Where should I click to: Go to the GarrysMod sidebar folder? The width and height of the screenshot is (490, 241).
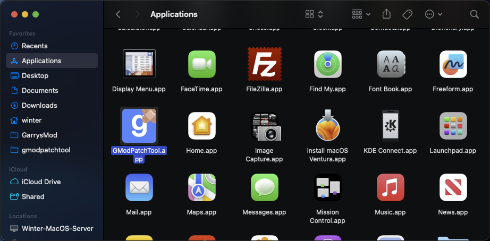point(39,135)
